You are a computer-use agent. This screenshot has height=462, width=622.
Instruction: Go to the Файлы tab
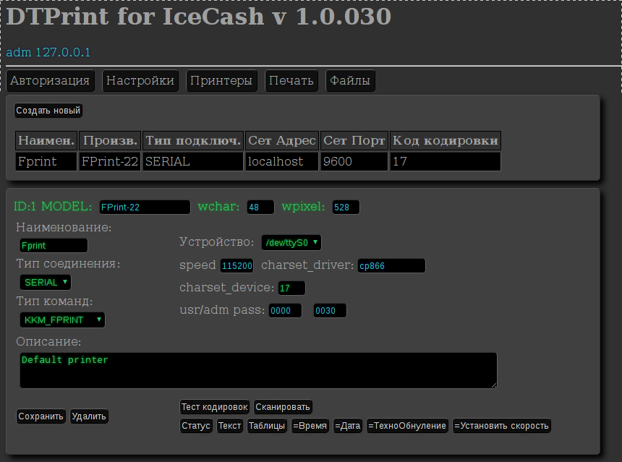tap(350, 80)
